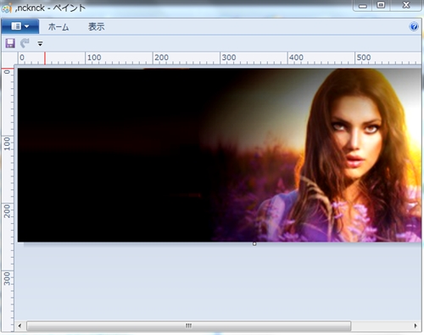Maximize the Paint window
This screenshot has width=424, height=335.
(x=381, y=6)
